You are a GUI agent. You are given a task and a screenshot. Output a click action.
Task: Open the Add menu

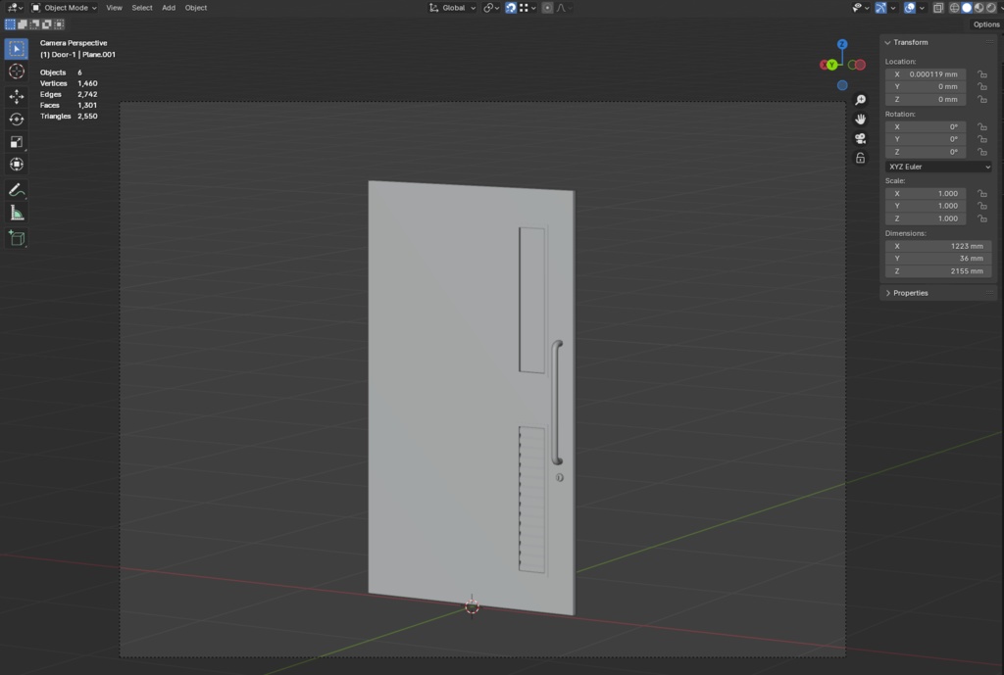169,8
